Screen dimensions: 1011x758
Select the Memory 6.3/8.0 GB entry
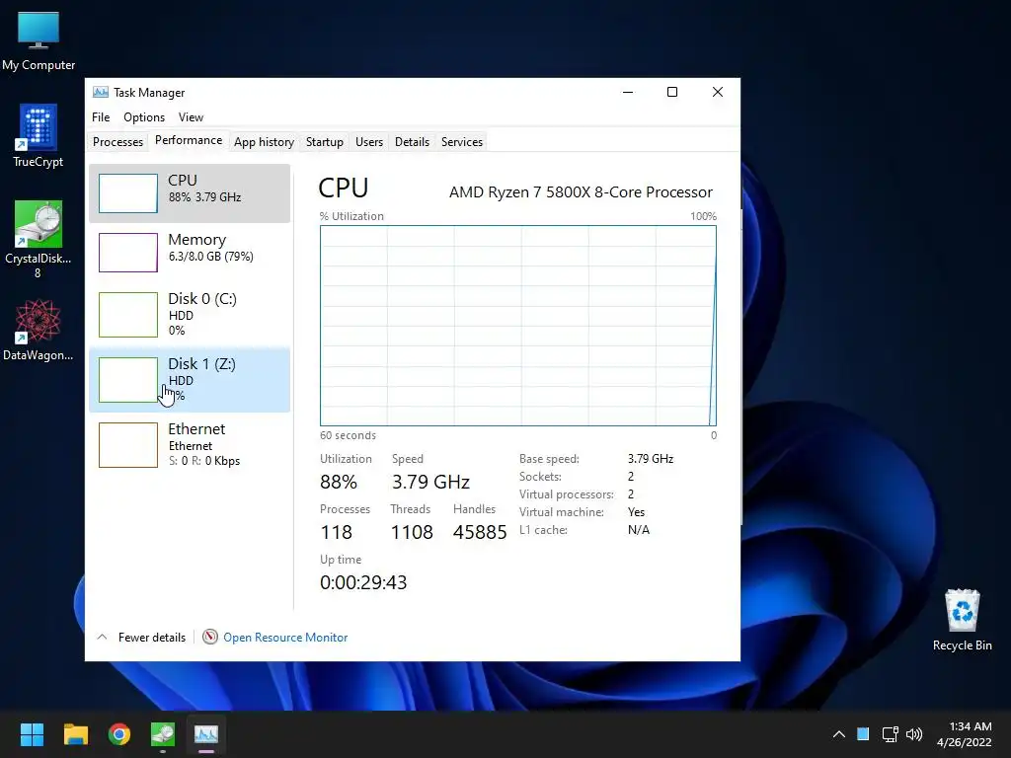point(190,252)
